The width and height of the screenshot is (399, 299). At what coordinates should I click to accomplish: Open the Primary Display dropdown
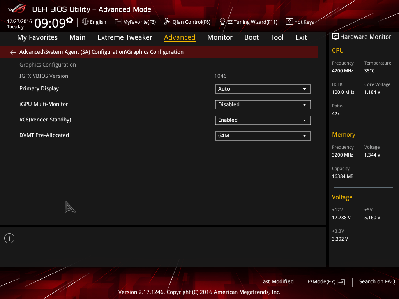click(x=263, y=89)
